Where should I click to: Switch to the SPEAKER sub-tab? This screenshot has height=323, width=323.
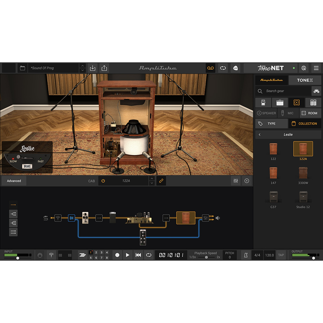pyautogui.click(x=266, y=113)
